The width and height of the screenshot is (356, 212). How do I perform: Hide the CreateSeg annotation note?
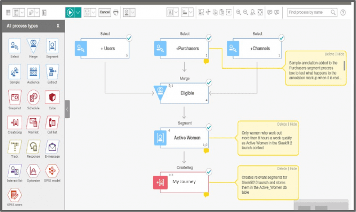click(x=293, y=169)
